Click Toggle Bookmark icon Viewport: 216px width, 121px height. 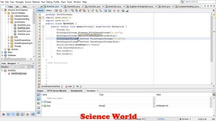(x=101, y=10)
